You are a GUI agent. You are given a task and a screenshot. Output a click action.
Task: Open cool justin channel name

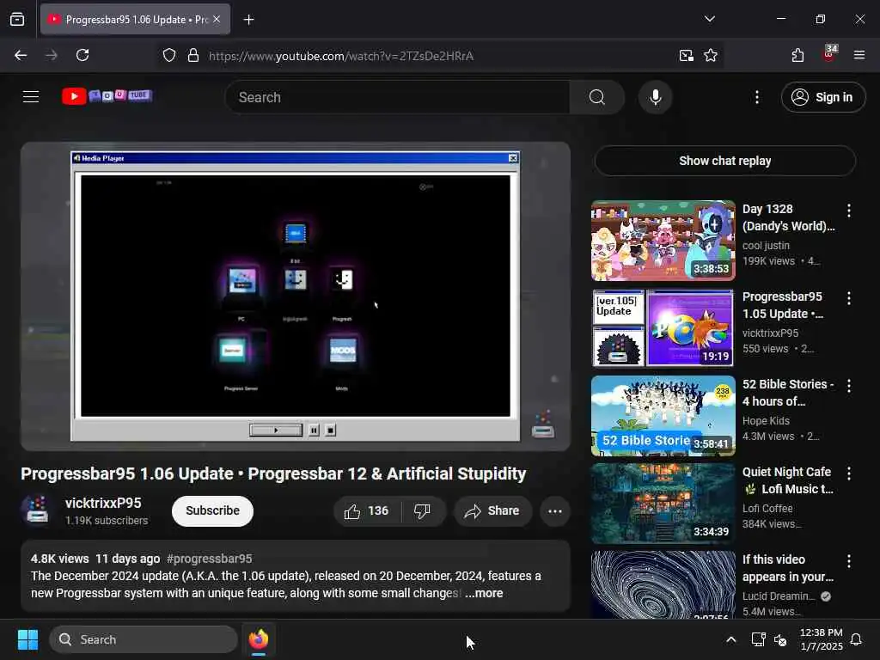766,246
